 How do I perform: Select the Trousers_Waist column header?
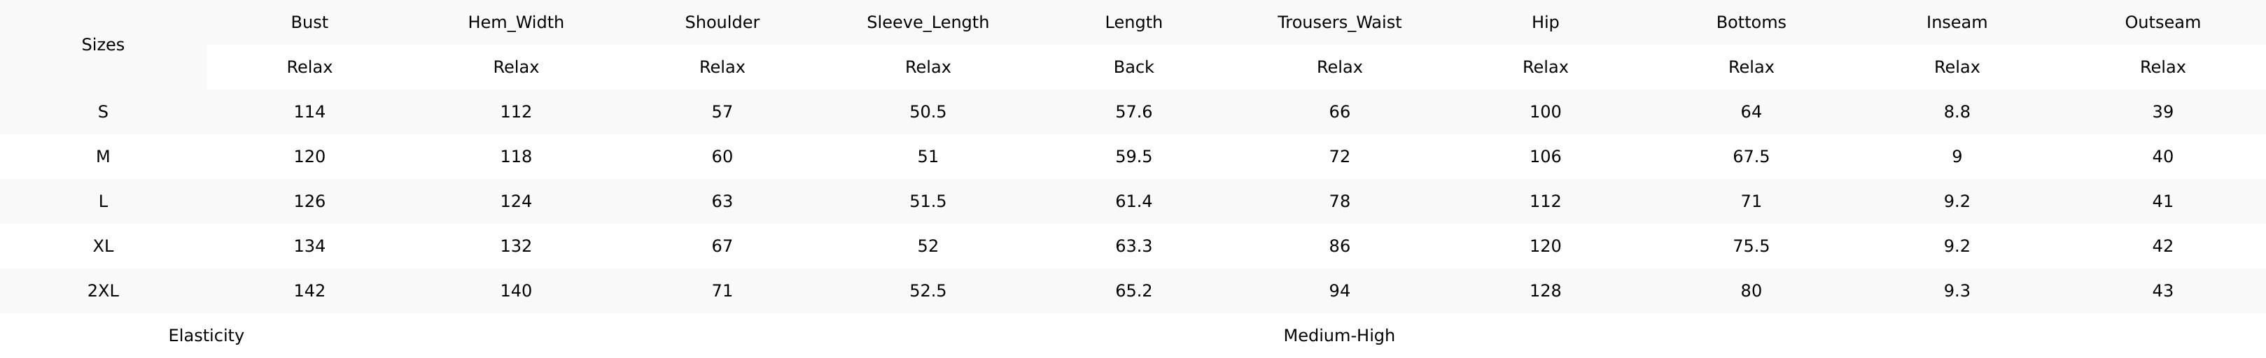tap(1340, 23)
